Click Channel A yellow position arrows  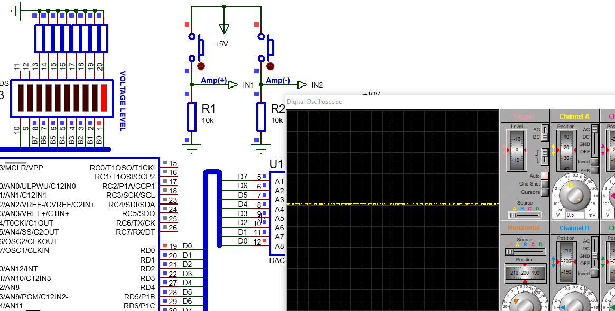[554, 150]
